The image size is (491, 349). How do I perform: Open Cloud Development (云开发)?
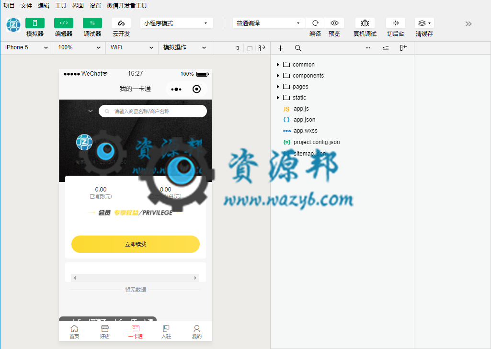tap(121, 23)
